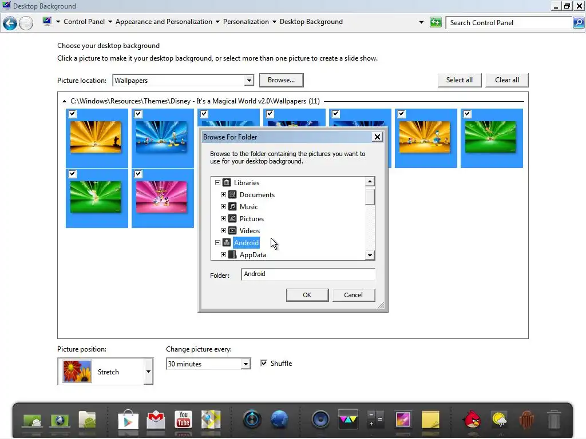Screen dimensions: 586x439
Task: Click OK in Browse For Folder
Action: tap(307, 295)
